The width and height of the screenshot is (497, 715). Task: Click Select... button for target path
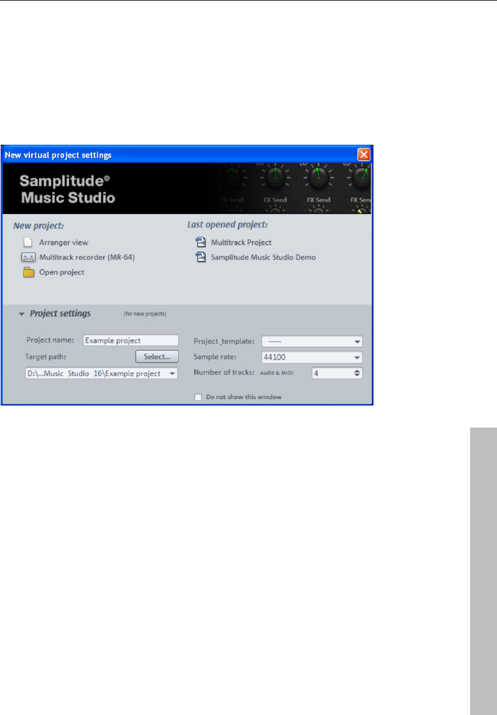[157, 357]
